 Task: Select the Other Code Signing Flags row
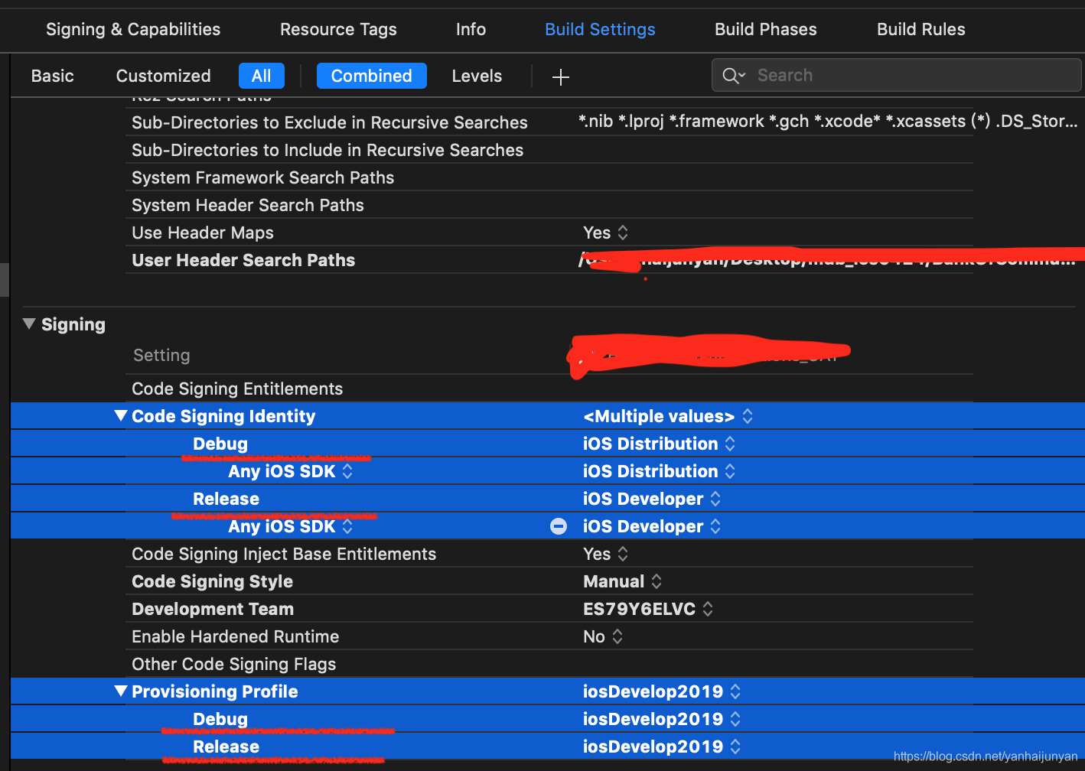click(x=549, y=664)
